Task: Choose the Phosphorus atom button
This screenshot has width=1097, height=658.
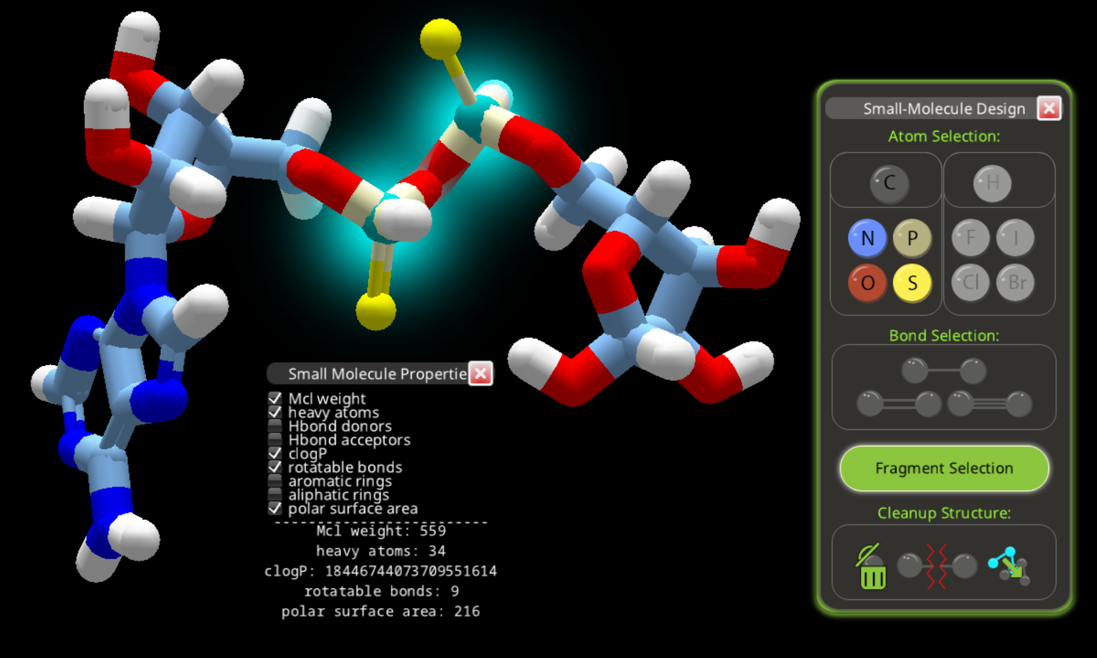Action: [x=912, y=238]
